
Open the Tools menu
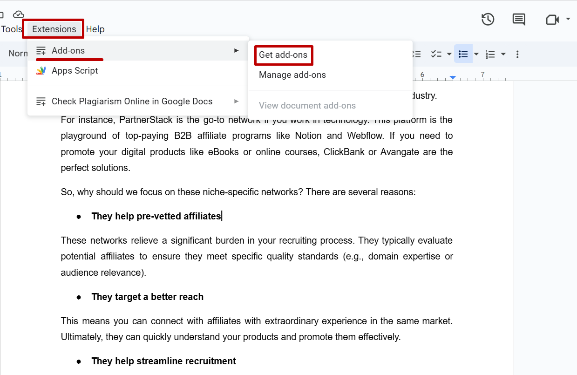(11, 29)
